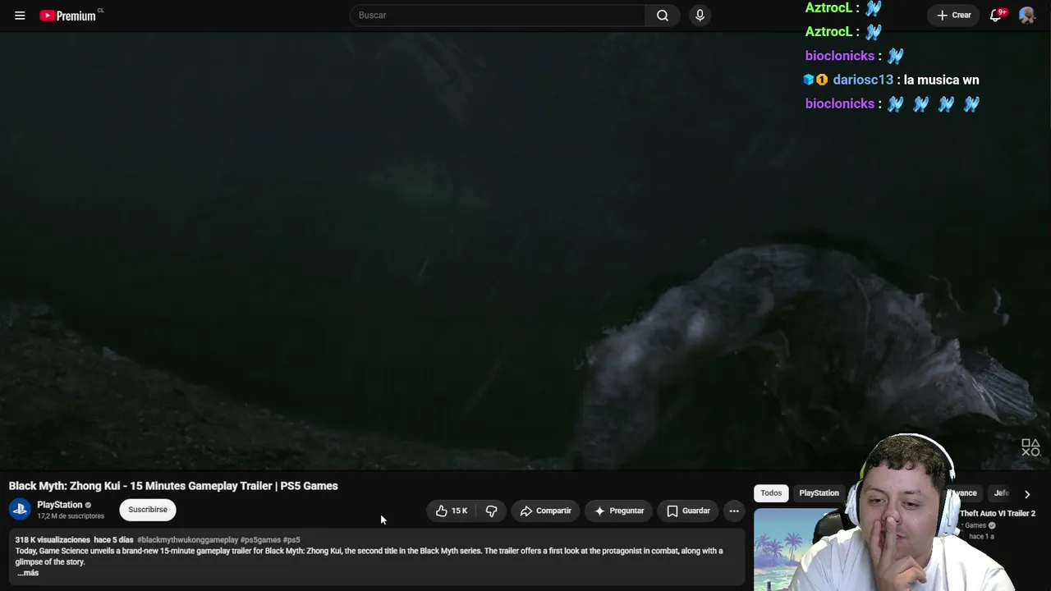Click the 318 K visualizaciones text

point(53,540)
